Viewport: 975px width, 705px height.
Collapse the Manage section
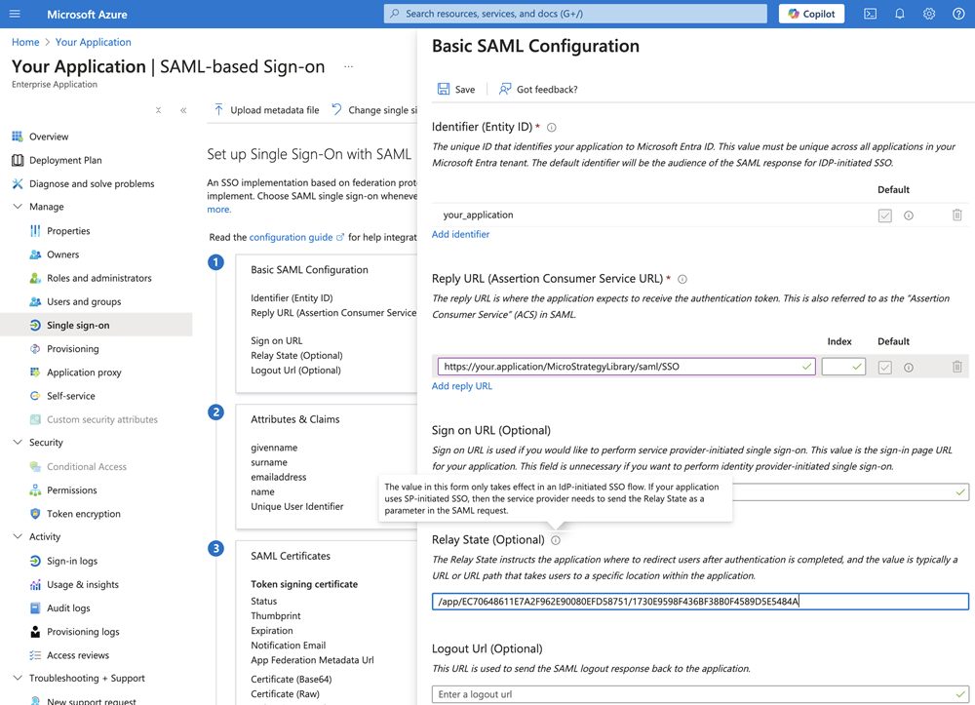click(18, 207)
